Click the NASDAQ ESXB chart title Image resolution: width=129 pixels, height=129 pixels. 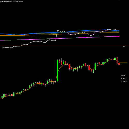pyautogui.click(x=12, y=2)
